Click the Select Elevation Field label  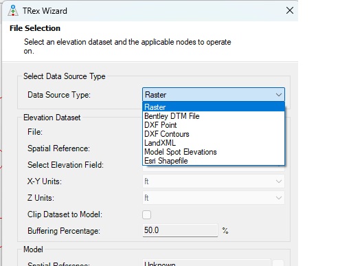(65, 165)
